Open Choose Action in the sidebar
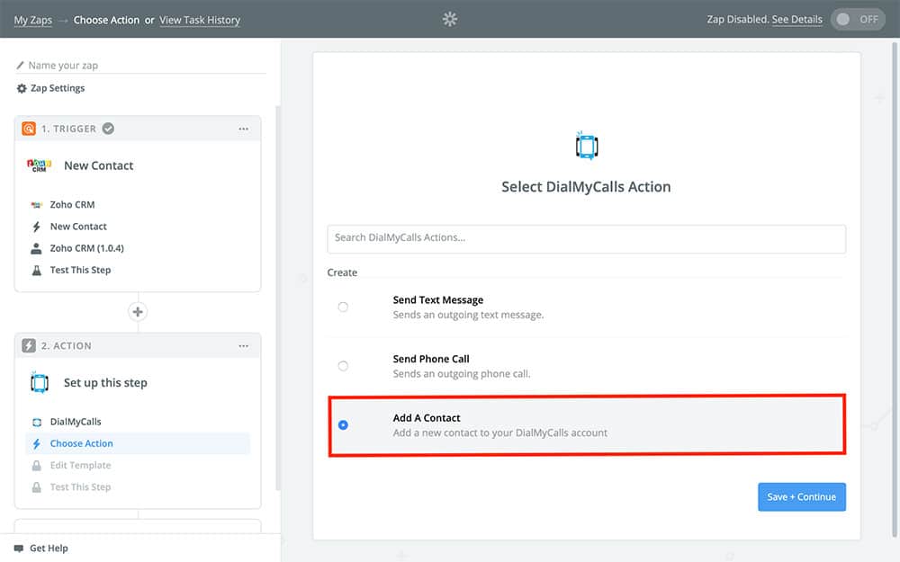 coord(81,443)
